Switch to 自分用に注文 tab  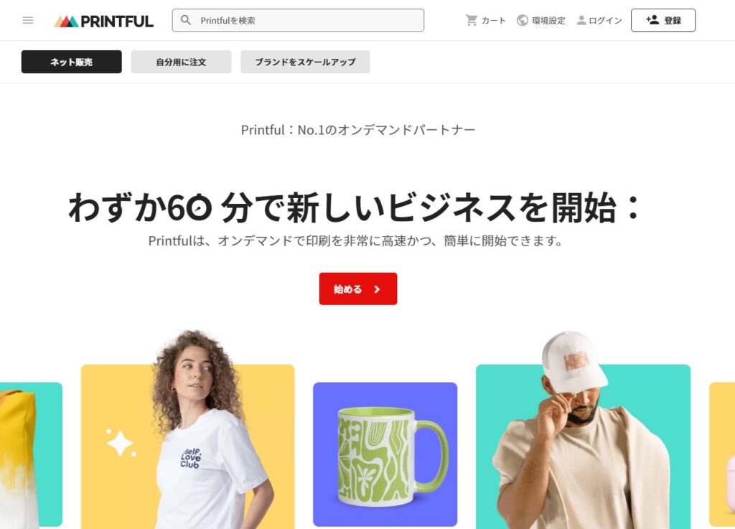coord(181,62)
